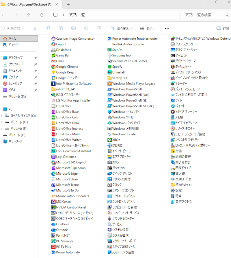
Task: Open the NVIDIA Control Panel icon
Action: [x=53, y=207]
